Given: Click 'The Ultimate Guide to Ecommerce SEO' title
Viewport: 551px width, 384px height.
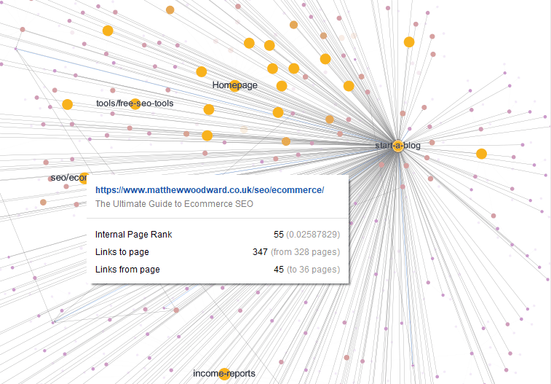Looking at the screenshot, I should tap(174, 204).
